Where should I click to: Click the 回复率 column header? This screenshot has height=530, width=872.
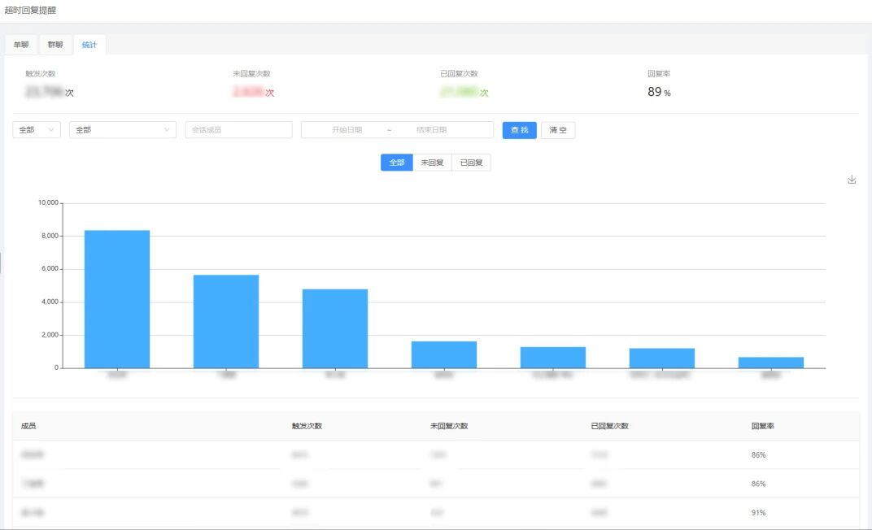point(763,426)
